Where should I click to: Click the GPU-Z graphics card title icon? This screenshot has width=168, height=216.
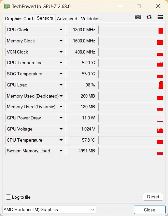pos(7,6)
